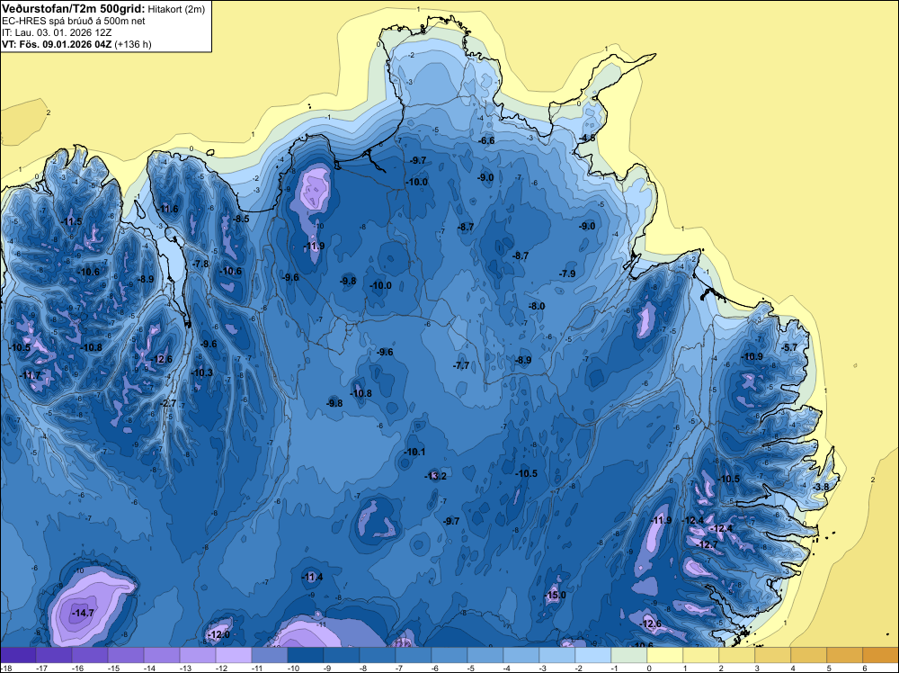
Task: Click the -3.8 temperature label
Action: 821,487
